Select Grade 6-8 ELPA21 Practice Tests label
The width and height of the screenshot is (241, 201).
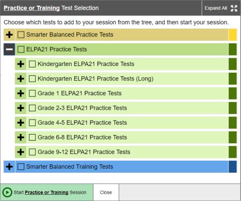tap(82, 137)
